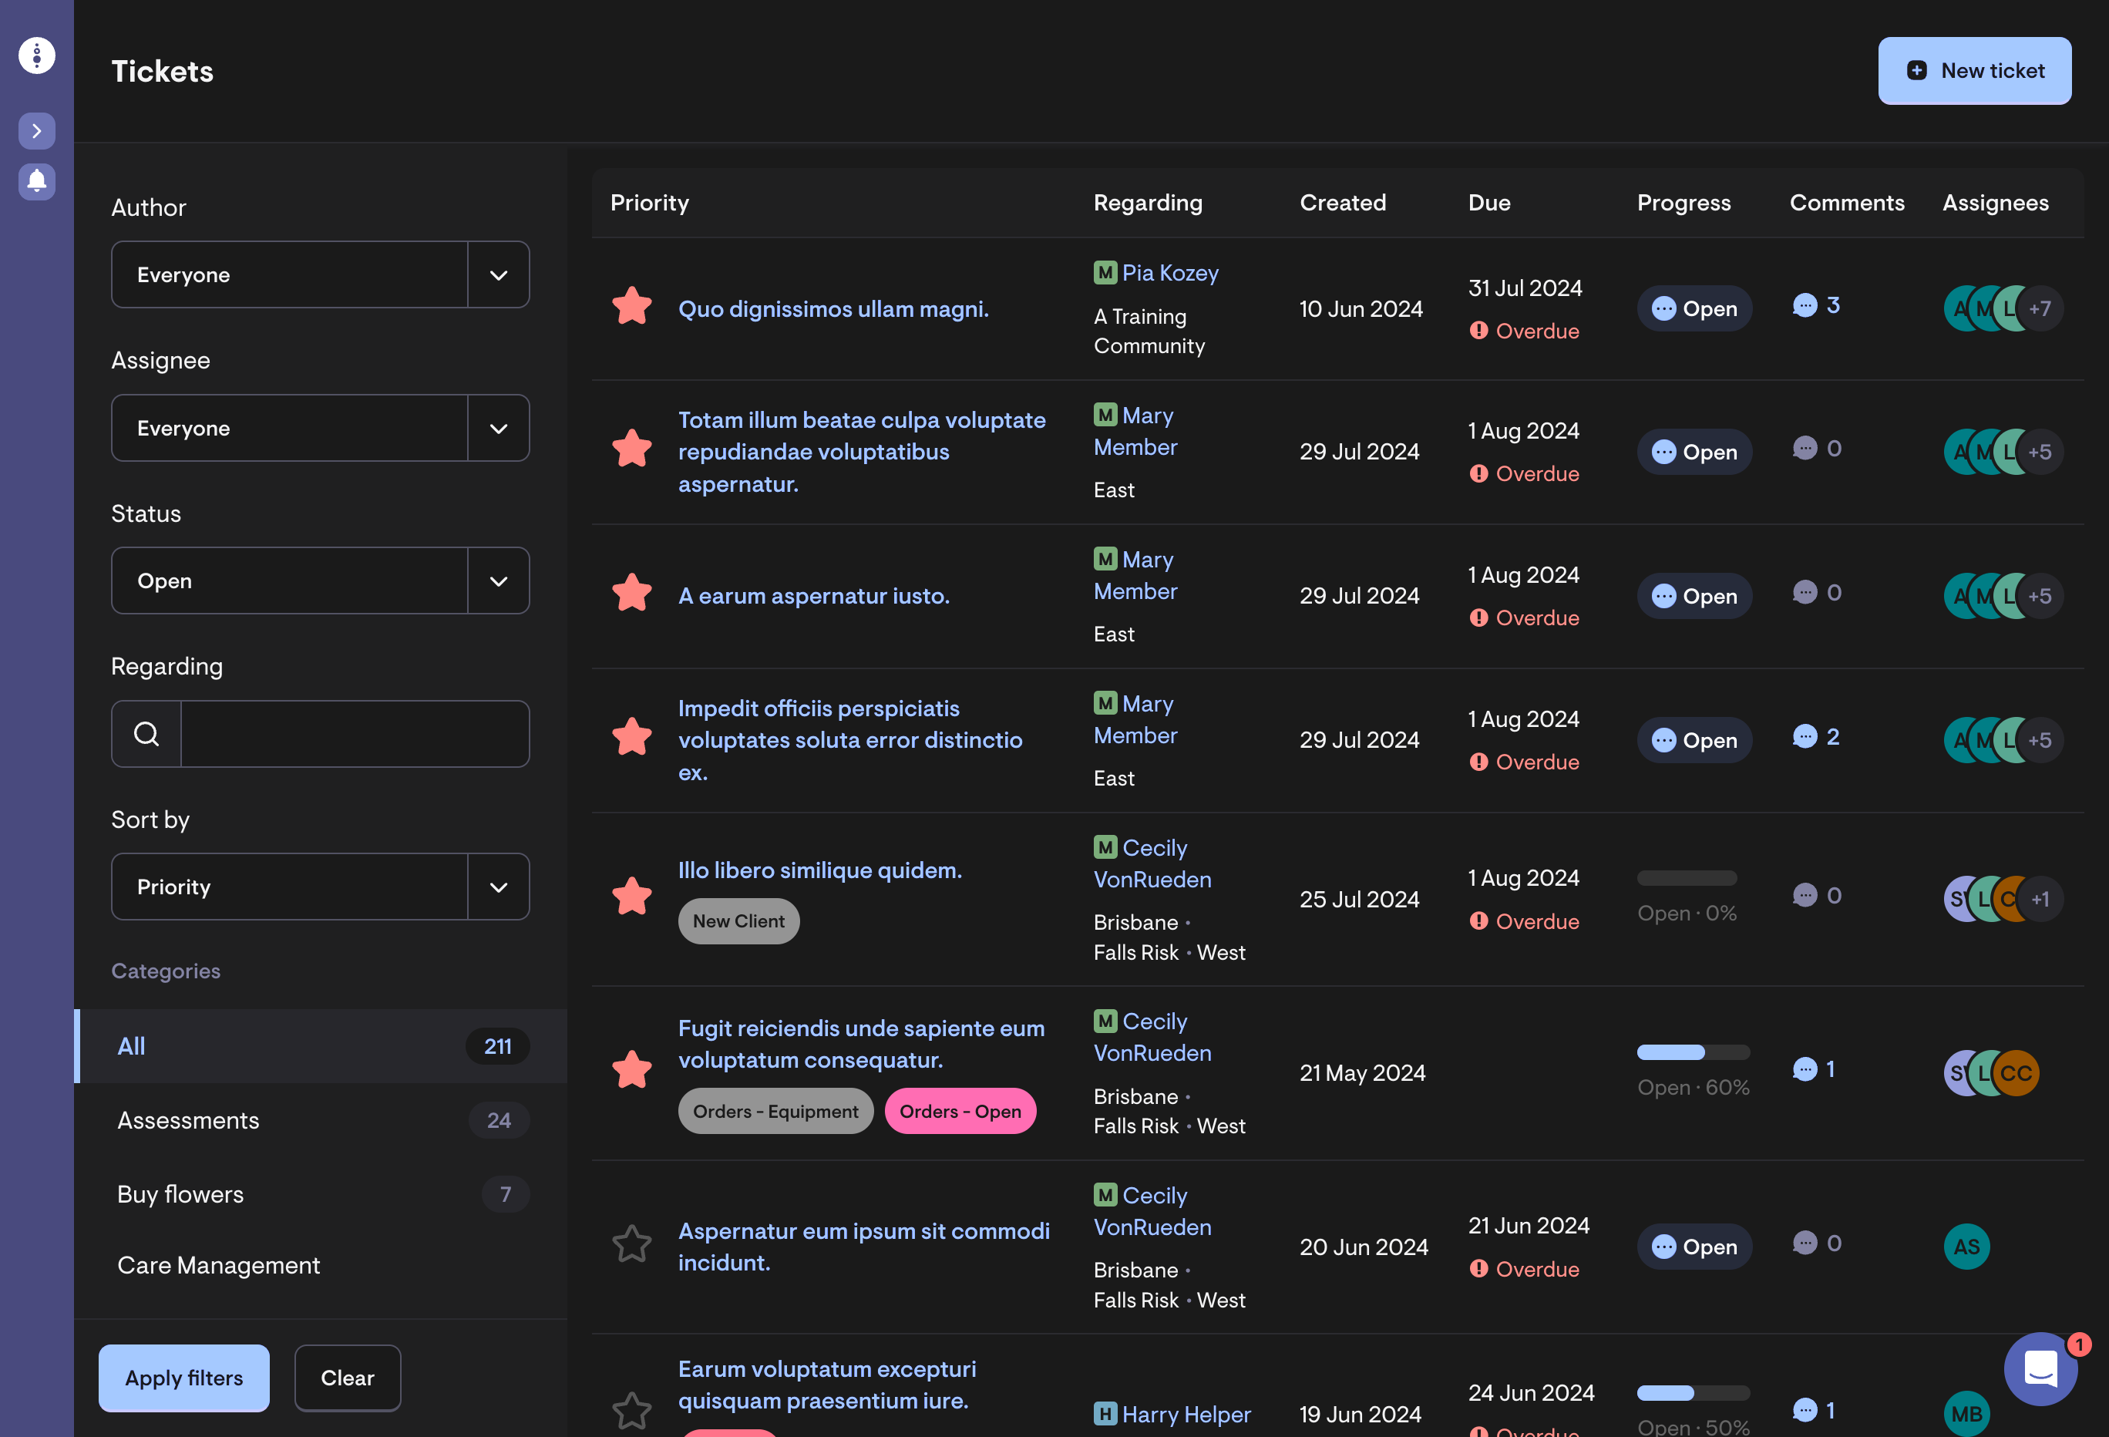Unstar the Totam illum beatae ticket
The image size is (2109, 1437).
(x=631, y=449)
